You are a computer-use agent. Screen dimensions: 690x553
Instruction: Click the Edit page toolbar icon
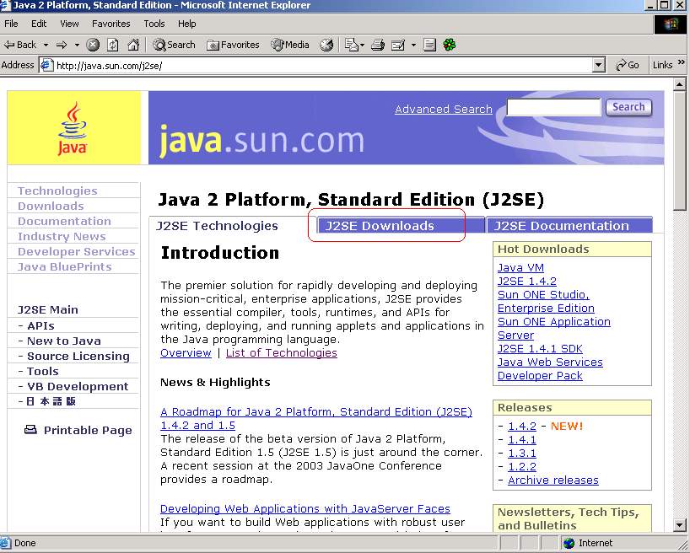398,45
